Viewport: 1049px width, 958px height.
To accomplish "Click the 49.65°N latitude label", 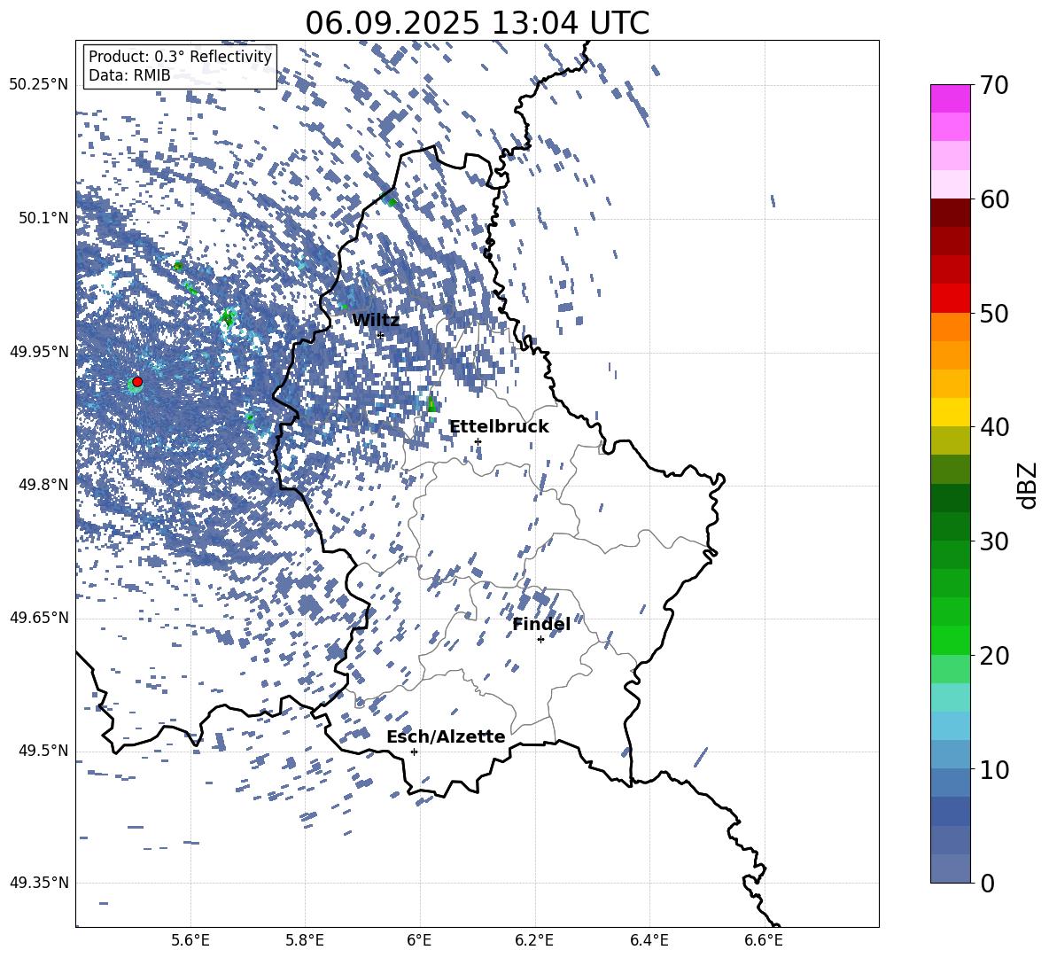I will pyautogui.click(x=39, y=617).
